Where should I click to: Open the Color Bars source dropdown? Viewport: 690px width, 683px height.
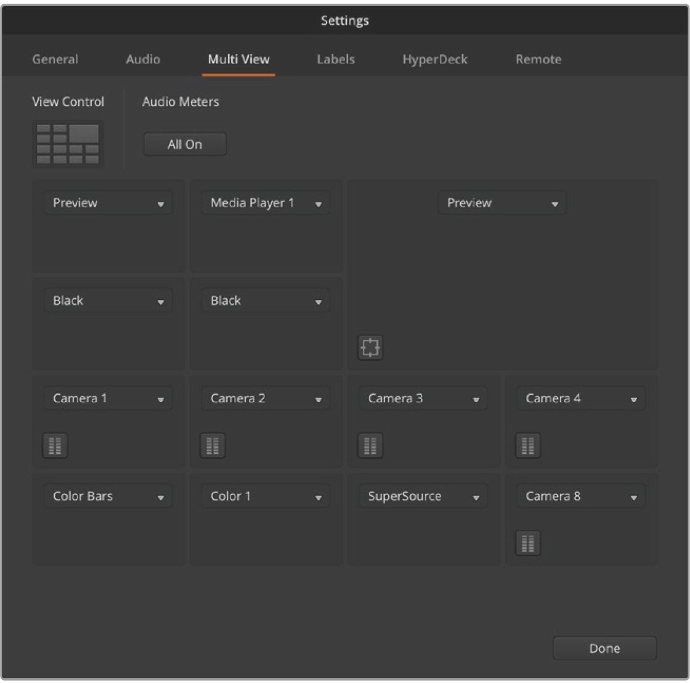click(x=108, y=496)
